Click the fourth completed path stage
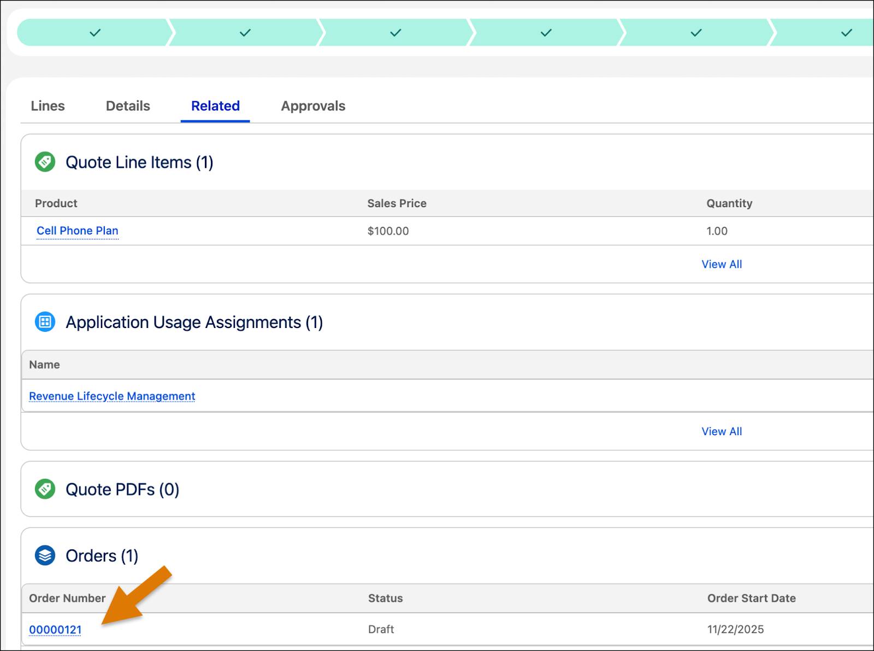Viewport: 874px width, 651px height. pos(545,33)
